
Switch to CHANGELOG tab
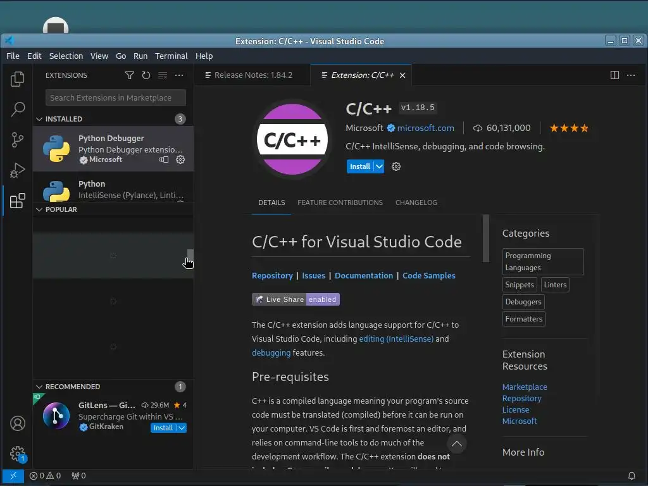[416, 202]
